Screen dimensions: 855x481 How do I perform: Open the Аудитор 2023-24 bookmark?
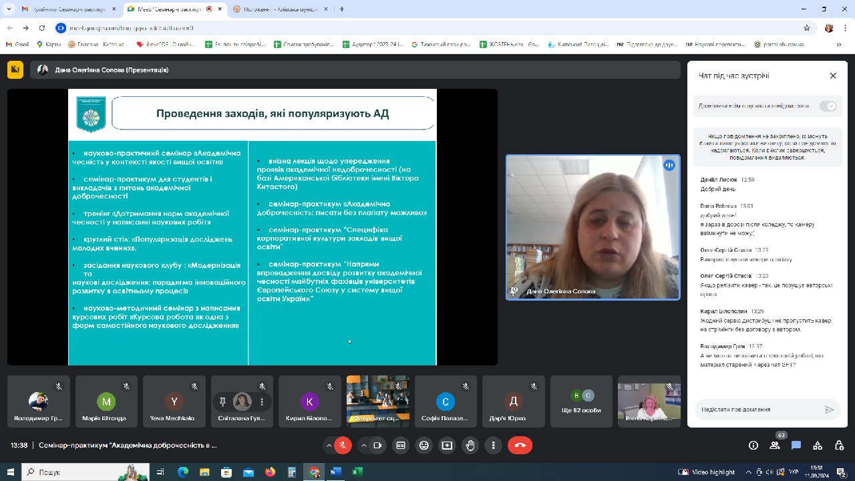(373, 44)
